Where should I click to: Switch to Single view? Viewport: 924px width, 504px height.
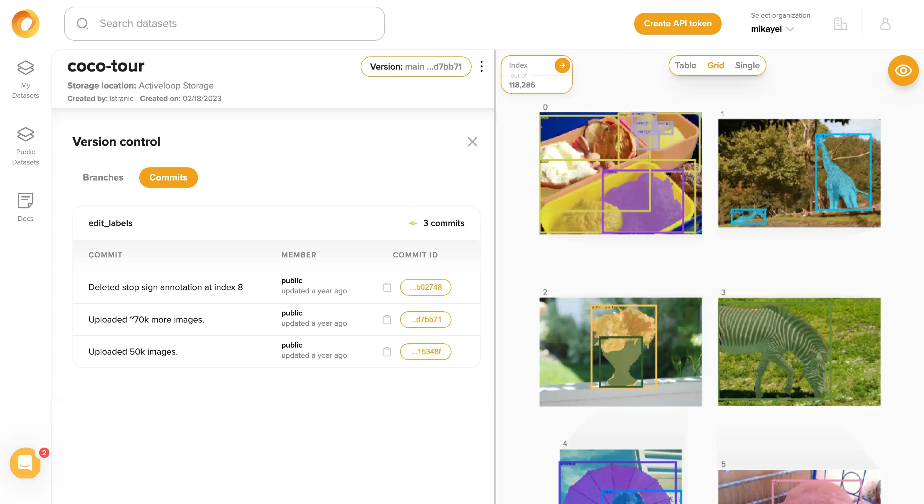747,65
